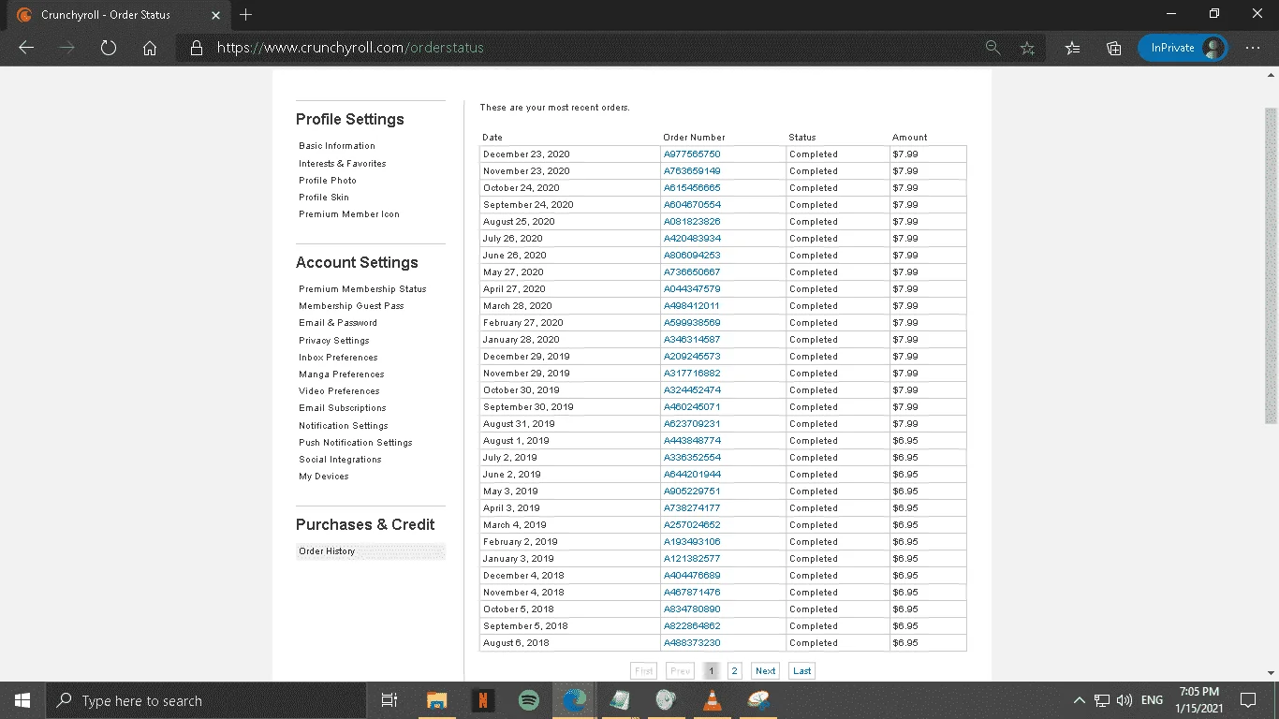
Task: Open File Explorer from the taskbar
Action: click(x=436, y=700)
